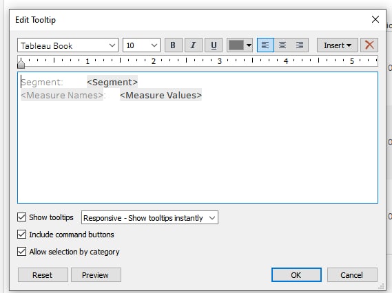Toggle Underline formatting
Screen dimensions: 392x293
(214, 45)
